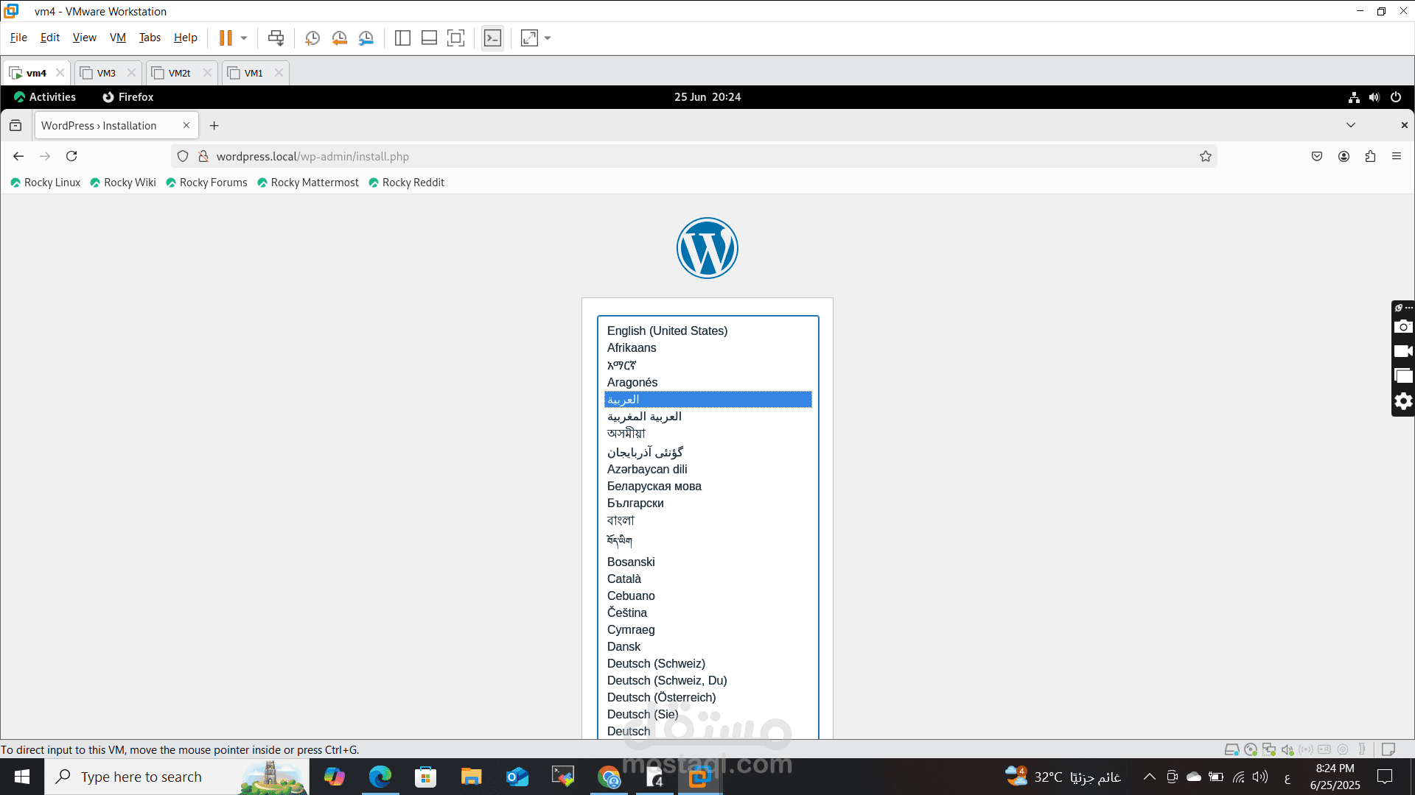The height and width of the screenshot is (795, 1415).
Task: Select Deutsch (Österreich) language
Action: click(707, 698)
